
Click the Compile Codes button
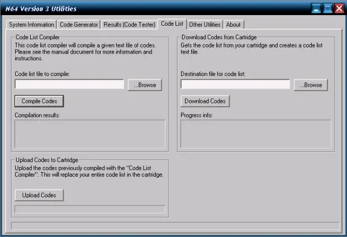point(39,101)
